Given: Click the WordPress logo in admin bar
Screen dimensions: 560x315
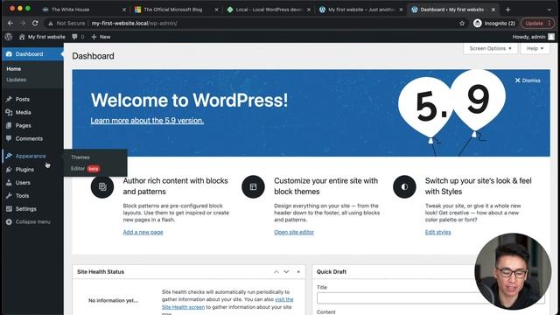Looking at the screenshot, I should (9, 37).
